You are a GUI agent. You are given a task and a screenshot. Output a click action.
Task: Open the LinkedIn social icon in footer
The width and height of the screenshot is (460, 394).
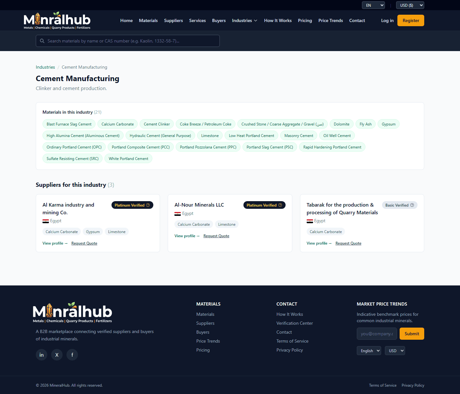click(42, 355)
